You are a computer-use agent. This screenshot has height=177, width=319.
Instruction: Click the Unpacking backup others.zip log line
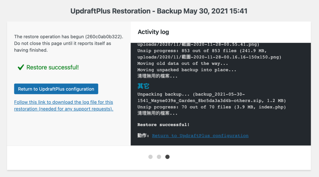click(212, 97)
